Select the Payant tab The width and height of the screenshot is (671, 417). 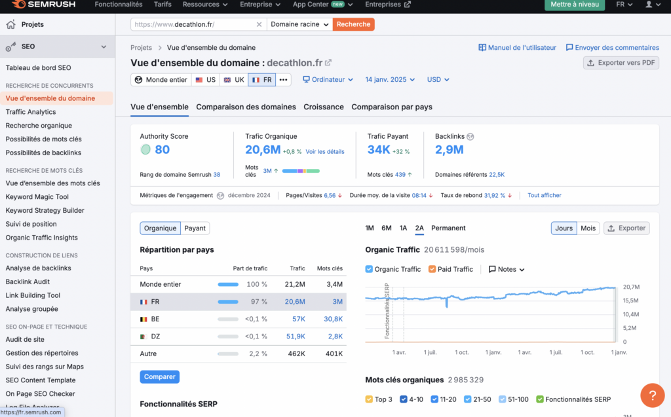(x=195, y=228)
